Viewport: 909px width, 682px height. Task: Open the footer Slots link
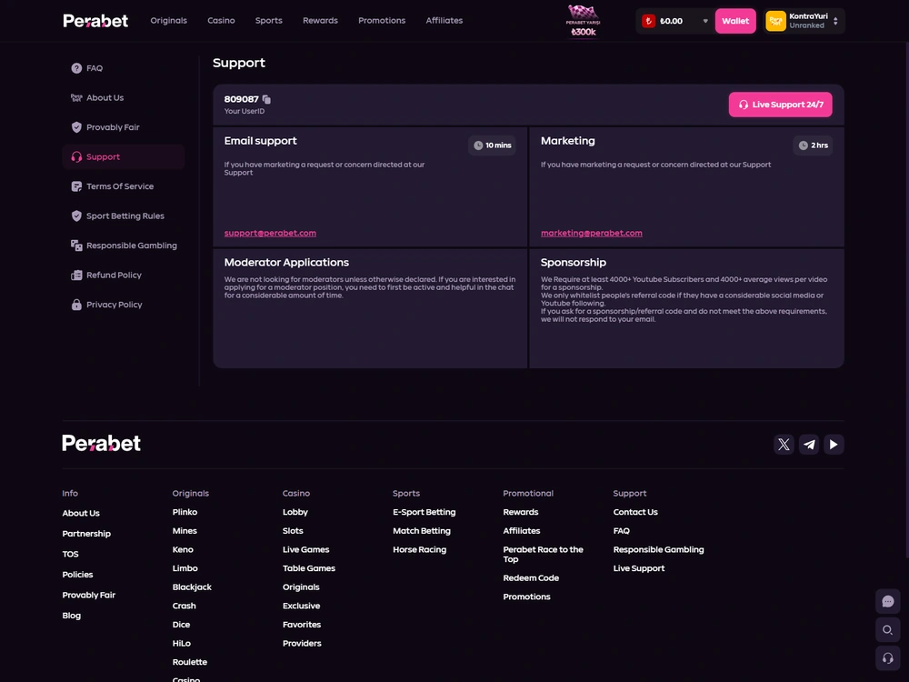(293, 531)
